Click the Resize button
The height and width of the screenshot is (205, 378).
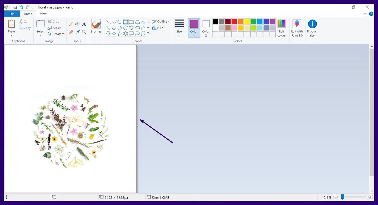click(55, 27)
